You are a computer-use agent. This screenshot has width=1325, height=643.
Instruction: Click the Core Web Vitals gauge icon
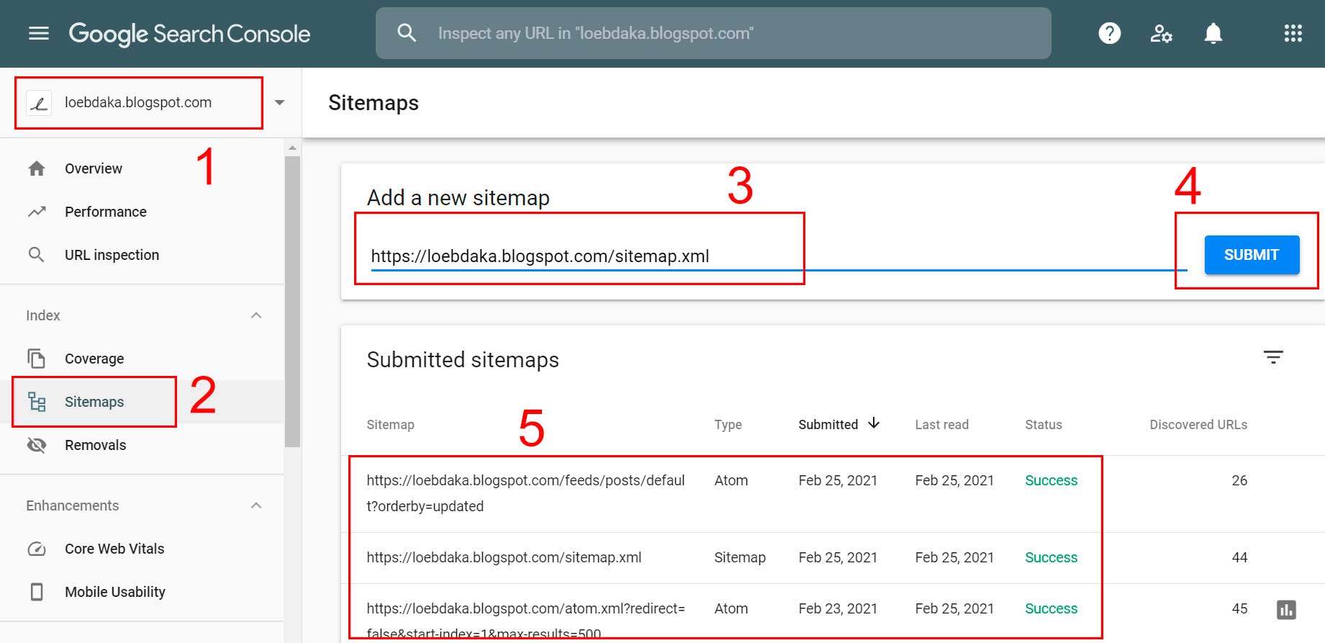tap(37, 549)
